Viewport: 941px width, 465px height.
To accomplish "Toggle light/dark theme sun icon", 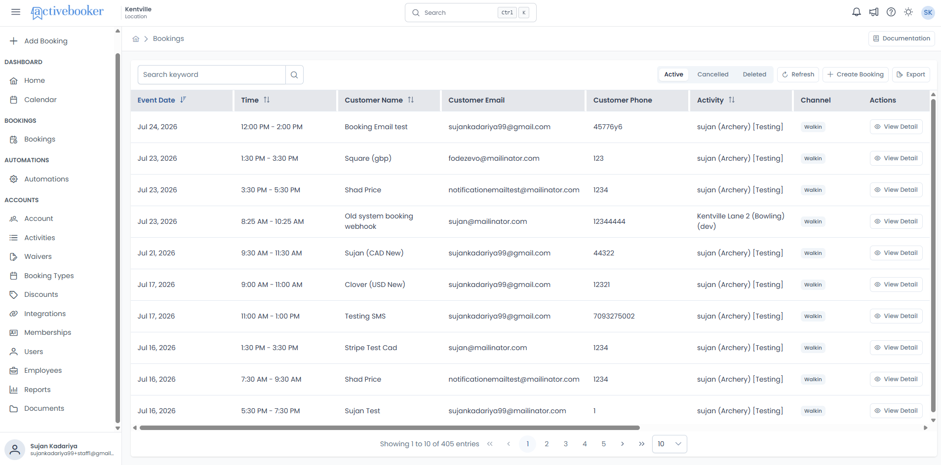I will (908, 12).
